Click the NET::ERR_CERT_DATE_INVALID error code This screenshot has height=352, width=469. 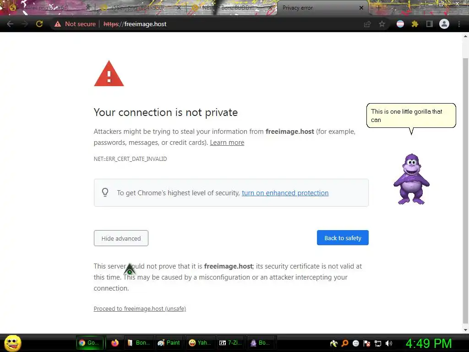point(130,159)
